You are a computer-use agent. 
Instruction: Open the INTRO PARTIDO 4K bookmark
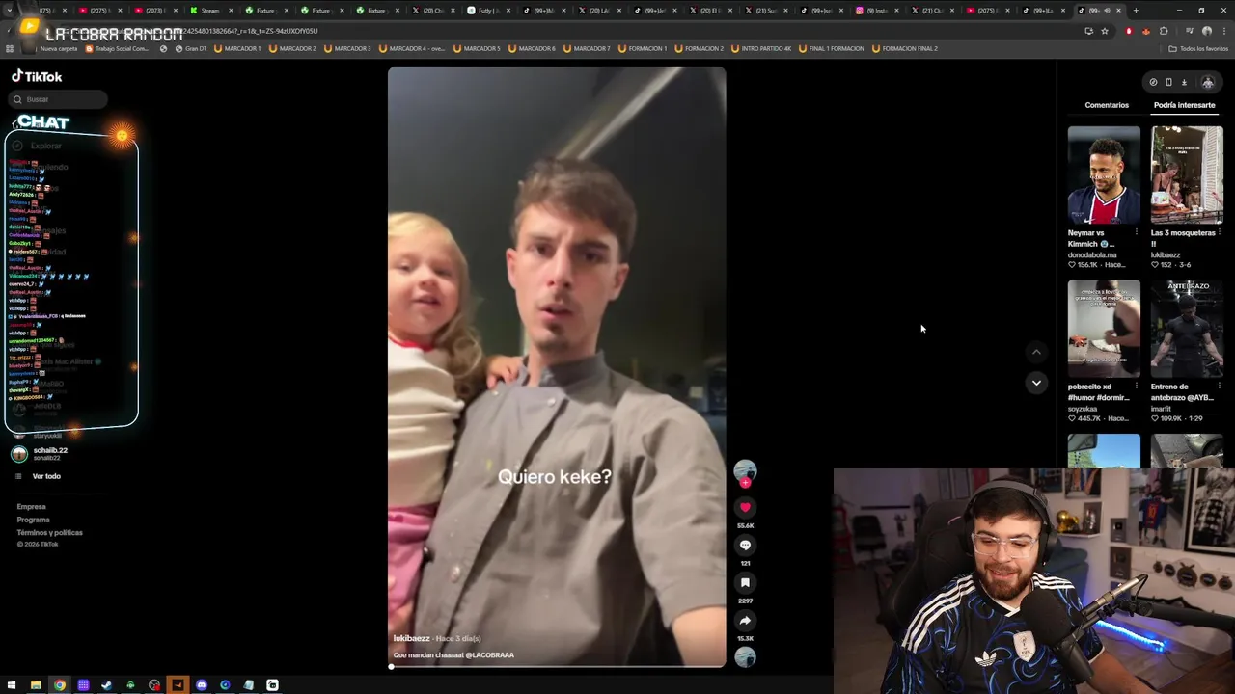(x=761, y=48)
